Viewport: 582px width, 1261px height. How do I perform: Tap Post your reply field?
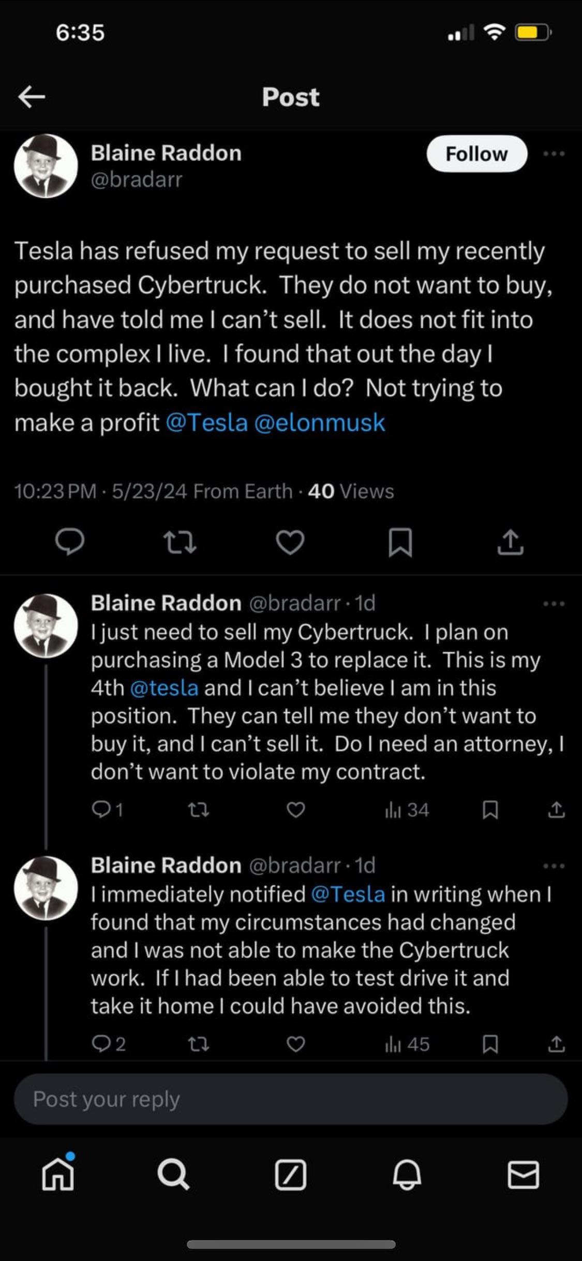tap(290, 1099)
